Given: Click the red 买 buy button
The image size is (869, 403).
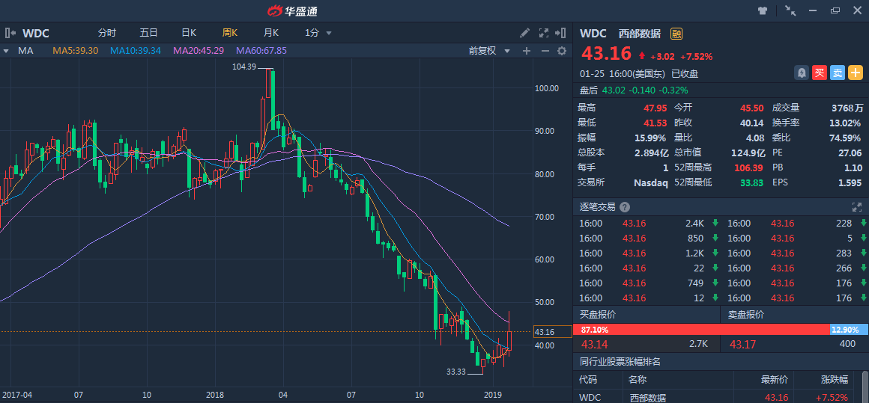Looking at the screenshot, I should click(819, 73).
